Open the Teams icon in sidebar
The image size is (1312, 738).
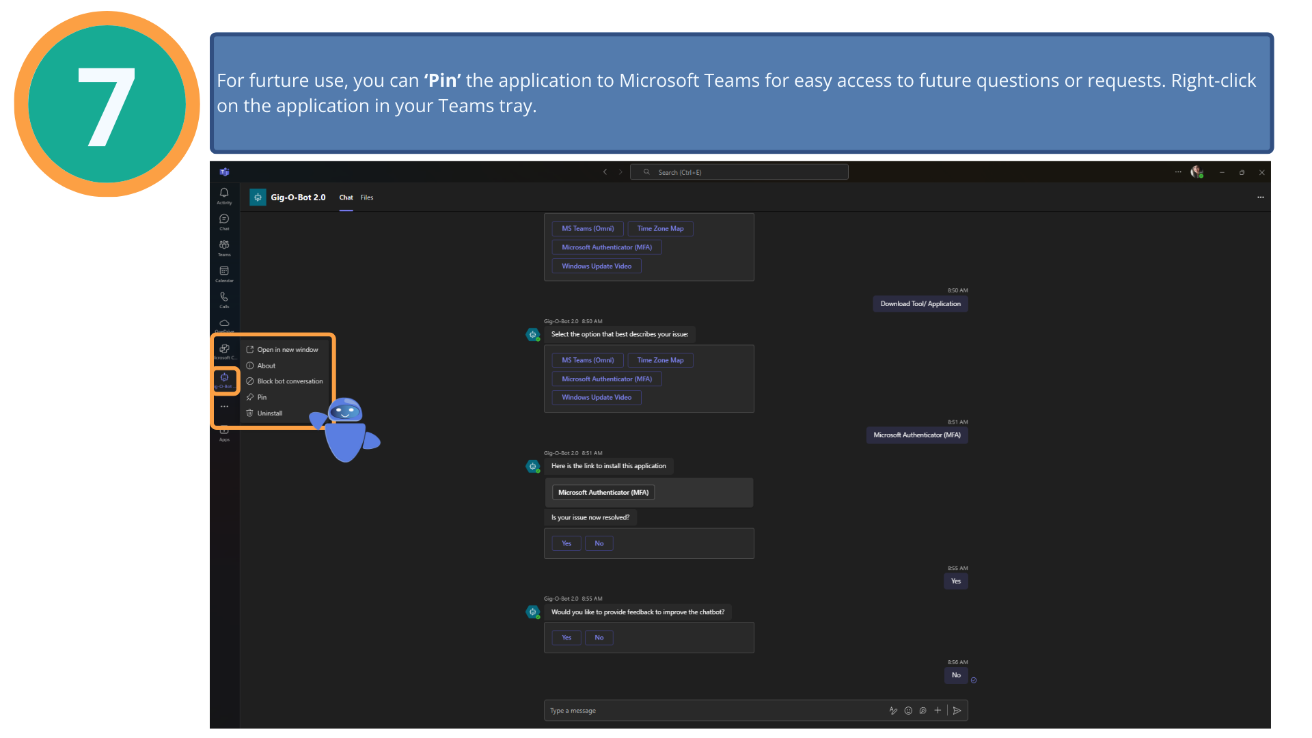click(224, 248)
